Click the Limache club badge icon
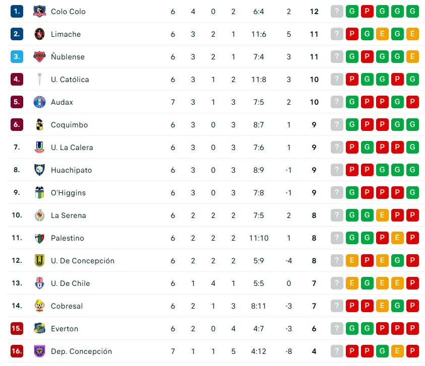 (39, 34)
